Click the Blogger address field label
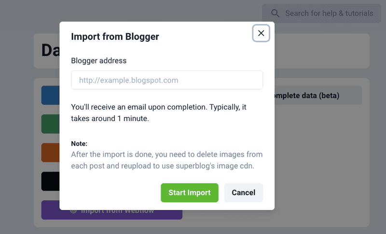Screen dimensions: 386x234 pos(98,61)
